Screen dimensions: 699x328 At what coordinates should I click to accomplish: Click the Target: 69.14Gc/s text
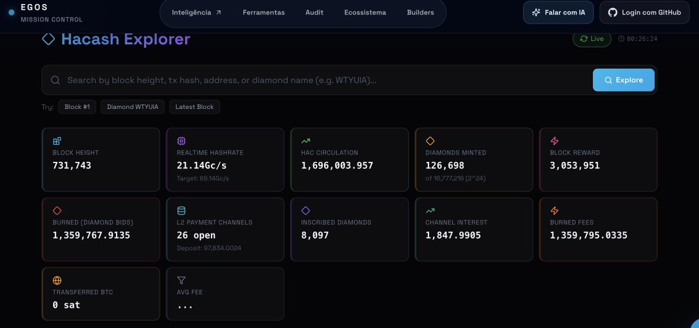point(203,178)
